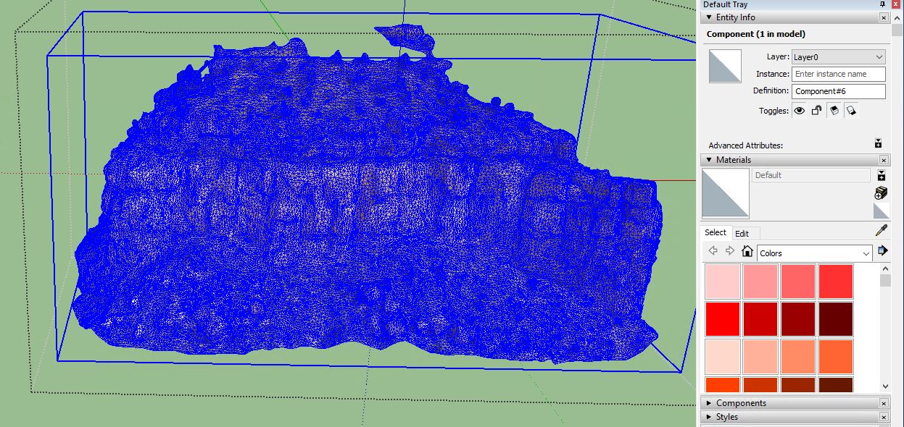Click the Instance name input field
Viewport: 904px width, 427px height.
click(x=839, y=74)
